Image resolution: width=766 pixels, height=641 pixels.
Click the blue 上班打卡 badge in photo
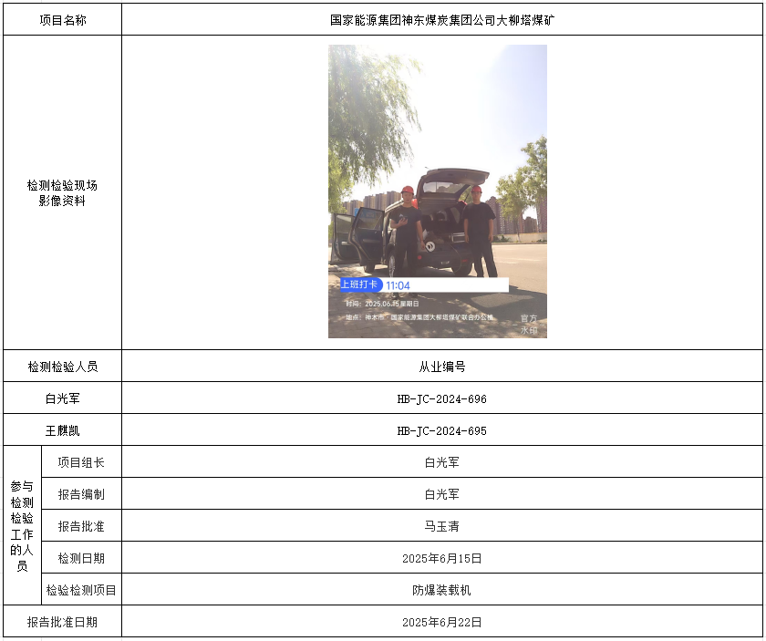[x=360, y=284]
